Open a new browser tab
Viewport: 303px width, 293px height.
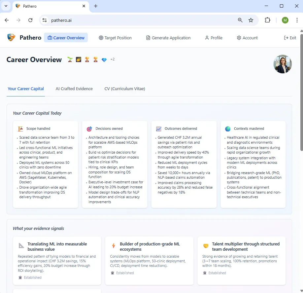click(96, 6)
